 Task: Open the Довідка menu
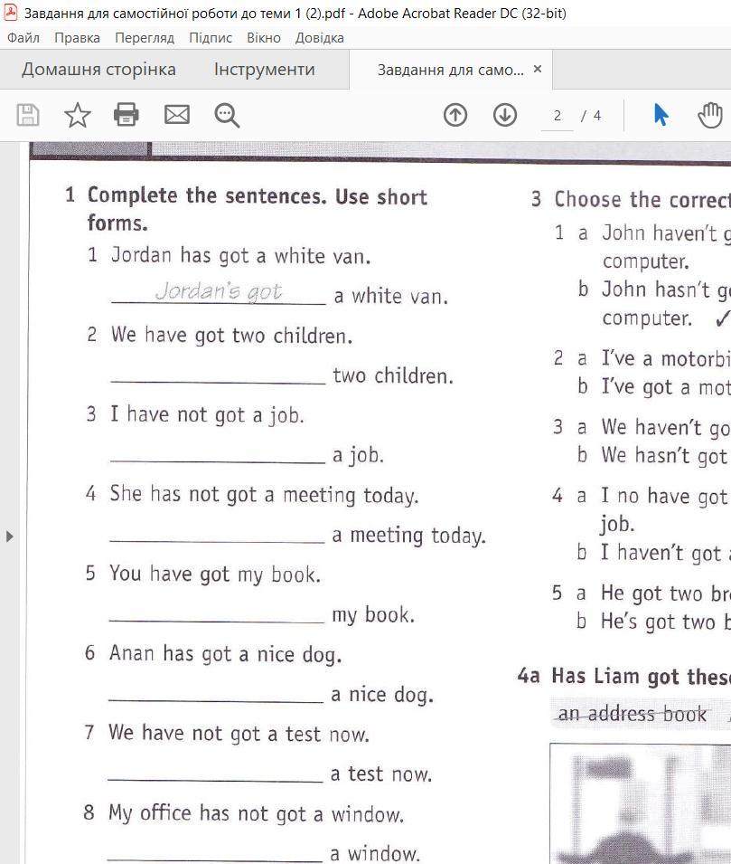pyautogui.click(x=320, y=38)
